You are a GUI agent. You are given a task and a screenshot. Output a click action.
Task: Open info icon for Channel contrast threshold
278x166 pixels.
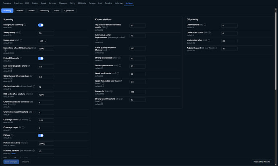click(x=34, y=112)
